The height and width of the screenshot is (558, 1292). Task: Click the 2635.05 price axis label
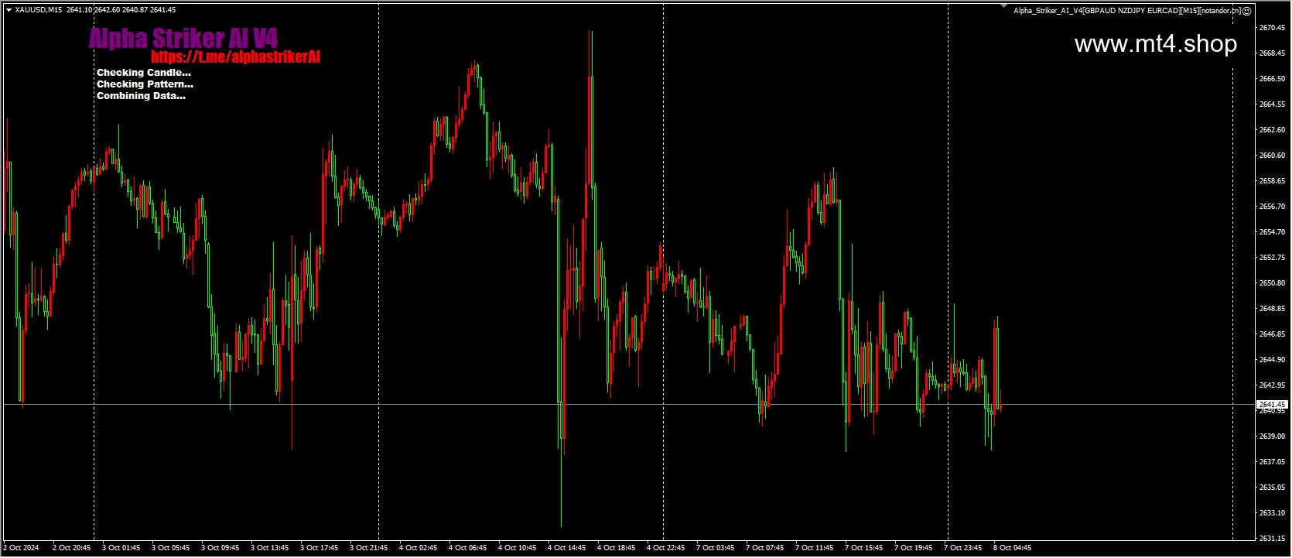coord(1272,488)
